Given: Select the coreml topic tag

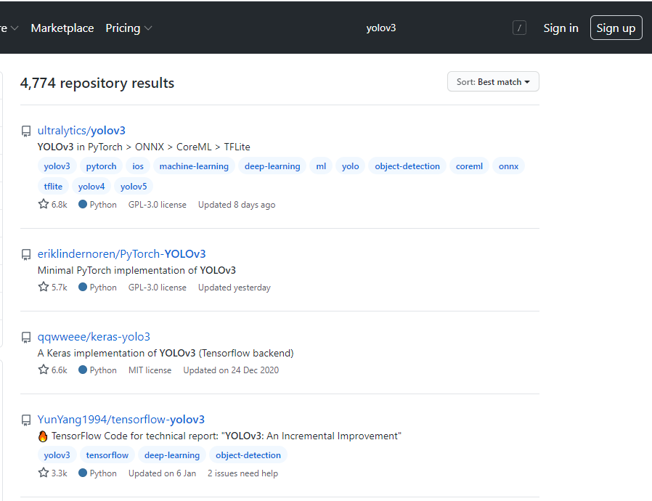Looking at the screenshot, I should pos(469,166).
